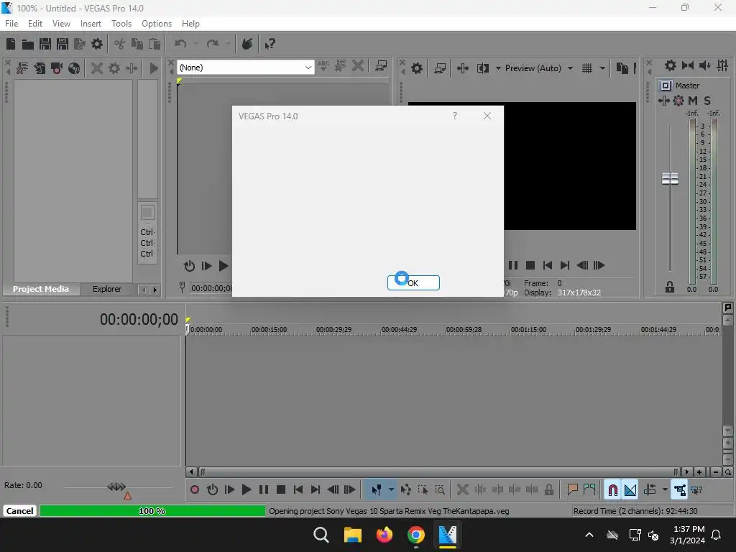Screen dimensions: 736x552
Task: Expand the Undo history dropdown arrow
Action: (x=195, y=44)
